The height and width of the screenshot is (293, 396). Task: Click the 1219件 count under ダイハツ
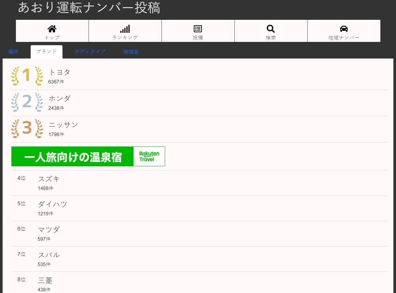(x=46, y=214)
